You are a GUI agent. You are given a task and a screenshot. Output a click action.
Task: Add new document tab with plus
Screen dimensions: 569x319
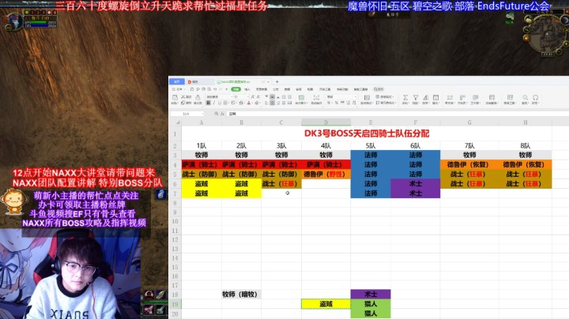[x=277, y=82]
